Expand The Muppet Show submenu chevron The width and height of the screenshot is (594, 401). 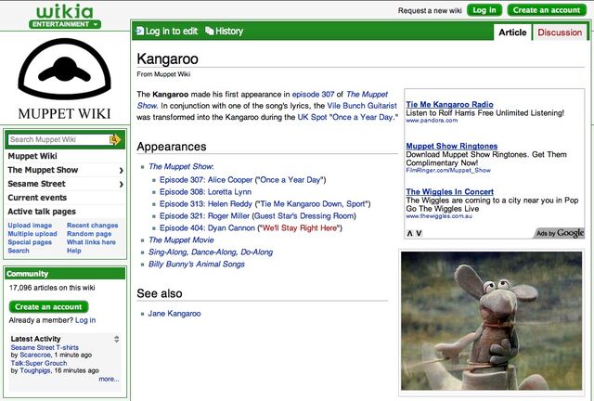122,170
